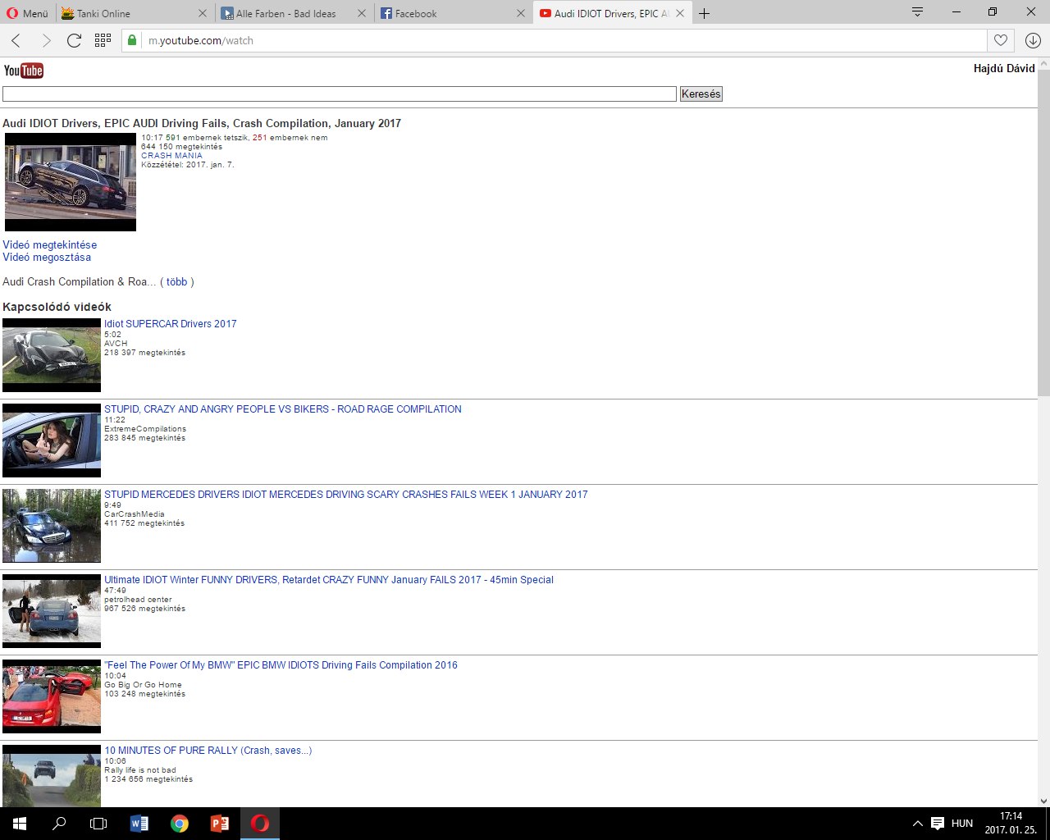Go forward with the browser forward arrow

46,40
